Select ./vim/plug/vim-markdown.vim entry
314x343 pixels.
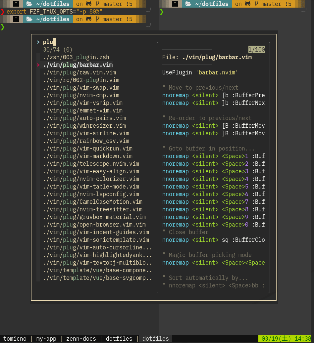click(x=88, y=156)
